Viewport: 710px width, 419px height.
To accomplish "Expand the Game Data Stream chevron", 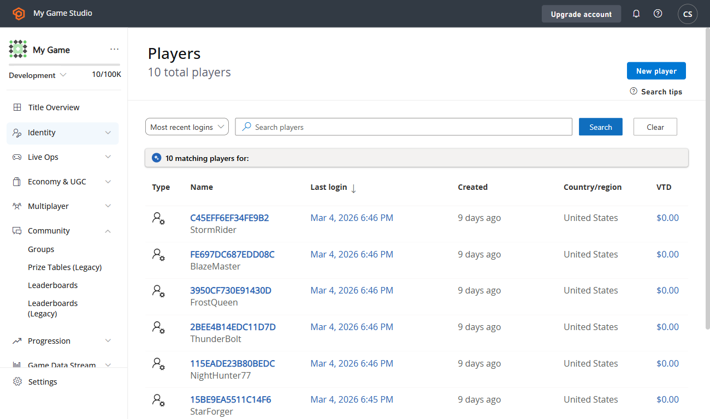I will (x=108, y=365).
